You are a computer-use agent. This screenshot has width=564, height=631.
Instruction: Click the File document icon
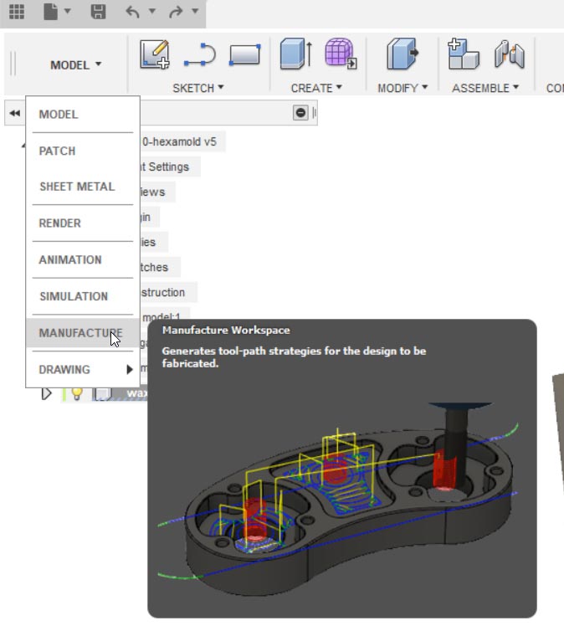(x=51, y=11)
